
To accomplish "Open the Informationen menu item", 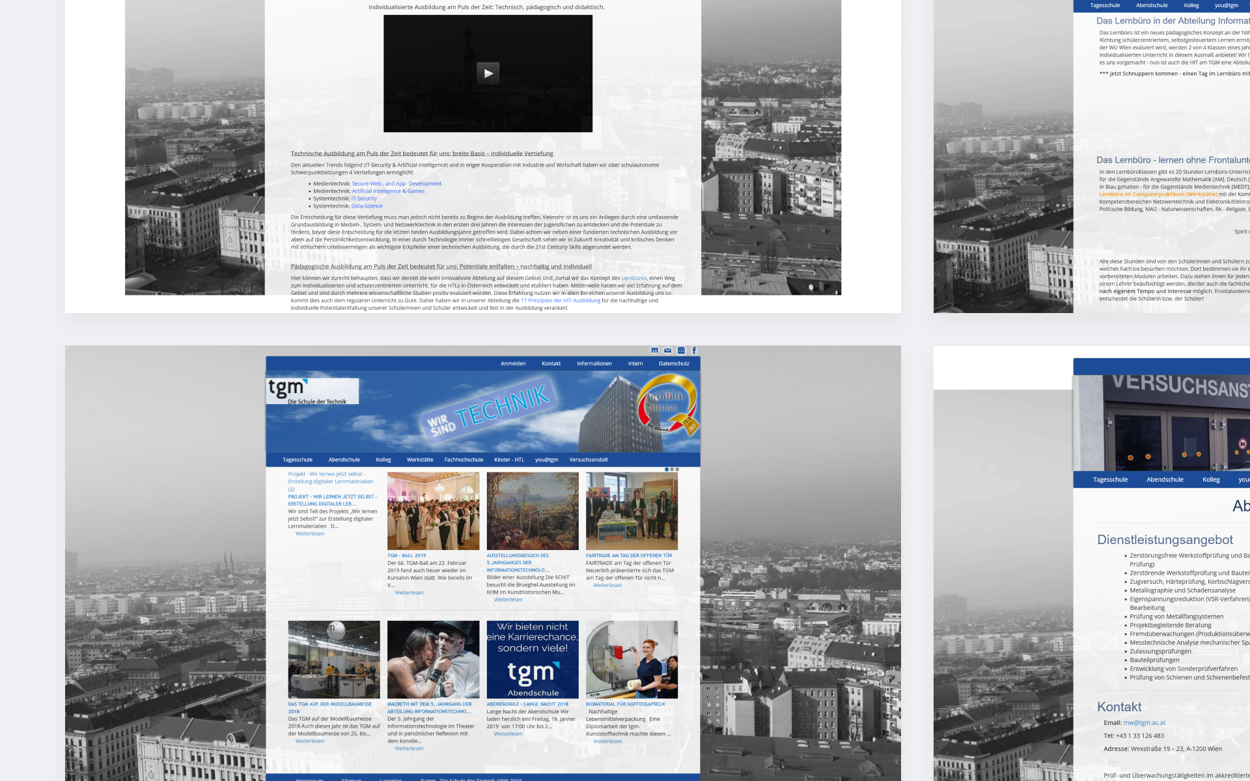I will pyautogui.click(x=594, y=364).
